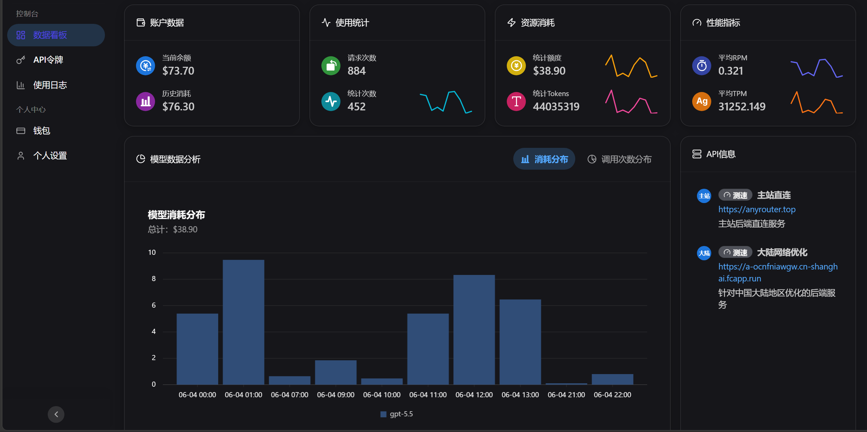Click the API信息 server header icon
This screenshot has width=867, height=432.
click(x=697, y=154)
